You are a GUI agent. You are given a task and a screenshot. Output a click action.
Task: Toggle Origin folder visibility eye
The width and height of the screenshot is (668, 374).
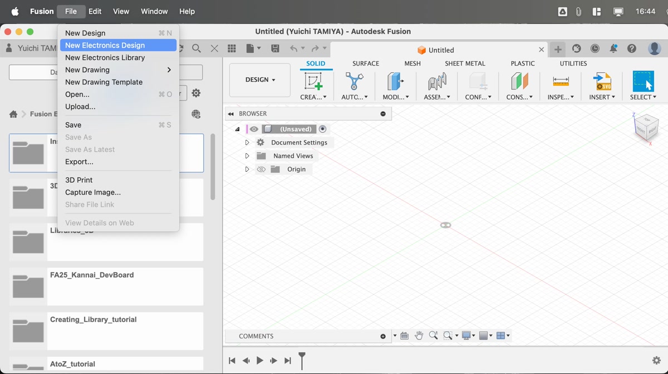261,169
